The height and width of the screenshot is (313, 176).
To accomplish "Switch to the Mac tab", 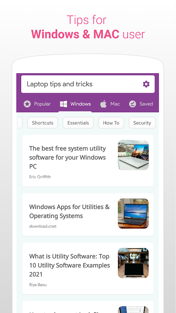I will (x=110, y=104).
